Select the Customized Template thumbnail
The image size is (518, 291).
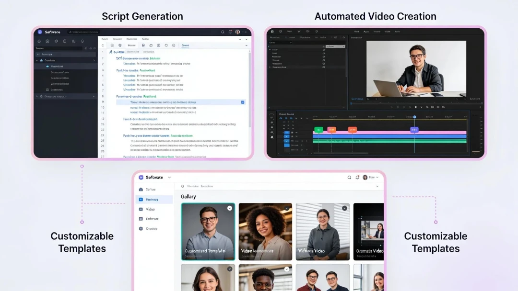click(x=208, y=232)
